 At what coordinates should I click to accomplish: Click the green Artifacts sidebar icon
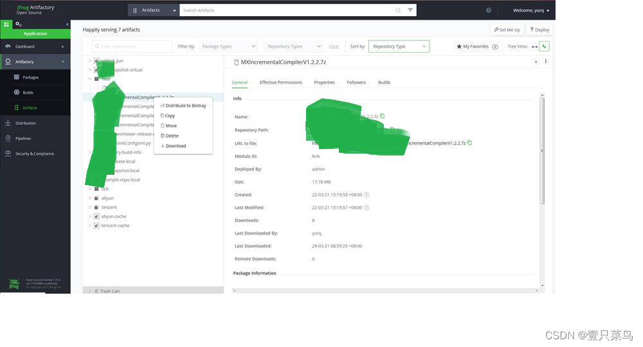click(17, 108)
